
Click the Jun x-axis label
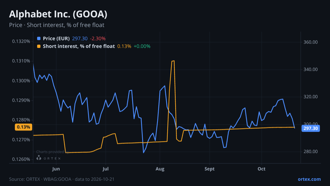pyautogui.click(x=56, y=169)
